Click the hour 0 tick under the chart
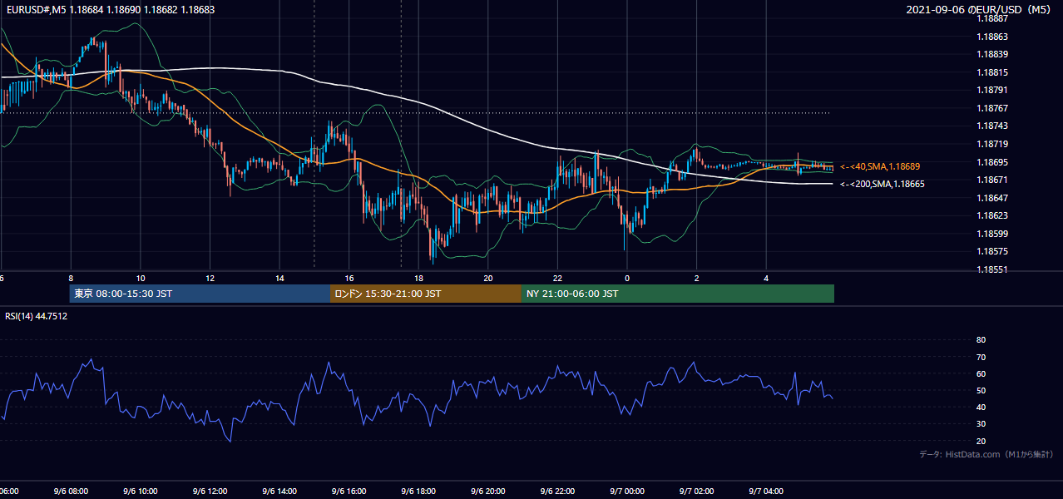This screenshot has width=1063, height=499. 626,278
